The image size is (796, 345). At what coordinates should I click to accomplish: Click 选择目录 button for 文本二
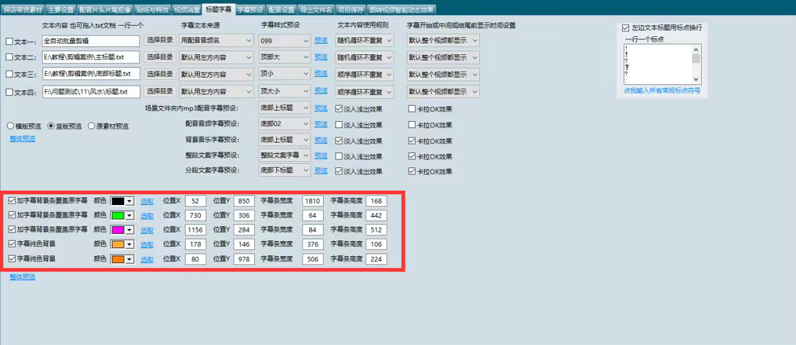coord(159,57)
